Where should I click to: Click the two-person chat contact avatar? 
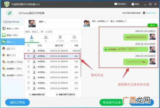click(x=87, y=23)
